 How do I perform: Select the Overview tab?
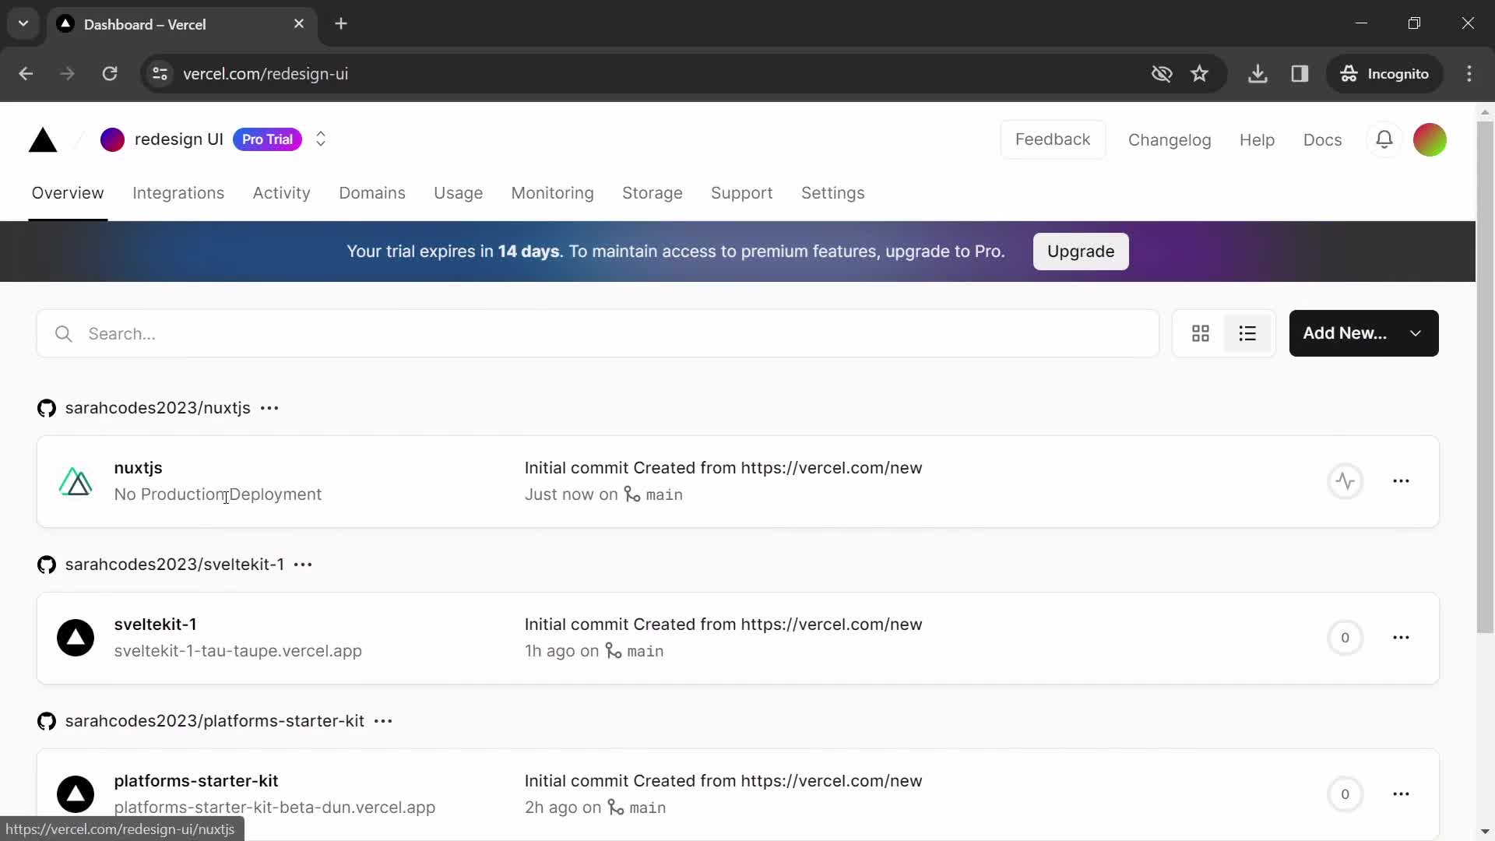click(x=68, y=193)
